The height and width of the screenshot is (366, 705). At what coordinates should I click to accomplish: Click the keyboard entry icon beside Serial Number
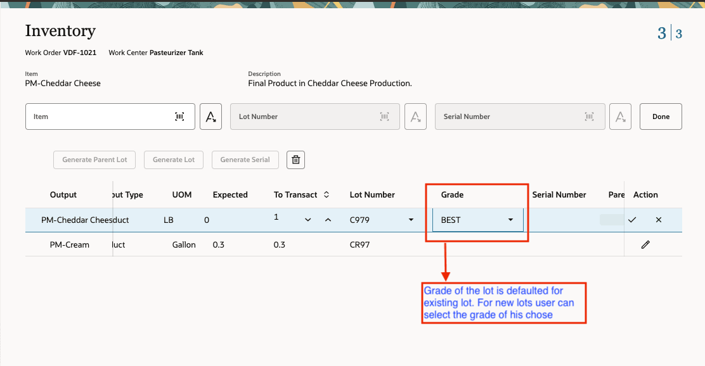(620, 117)
